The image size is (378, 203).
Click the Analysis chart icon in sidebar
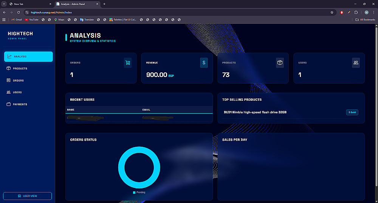click(9, 57)
